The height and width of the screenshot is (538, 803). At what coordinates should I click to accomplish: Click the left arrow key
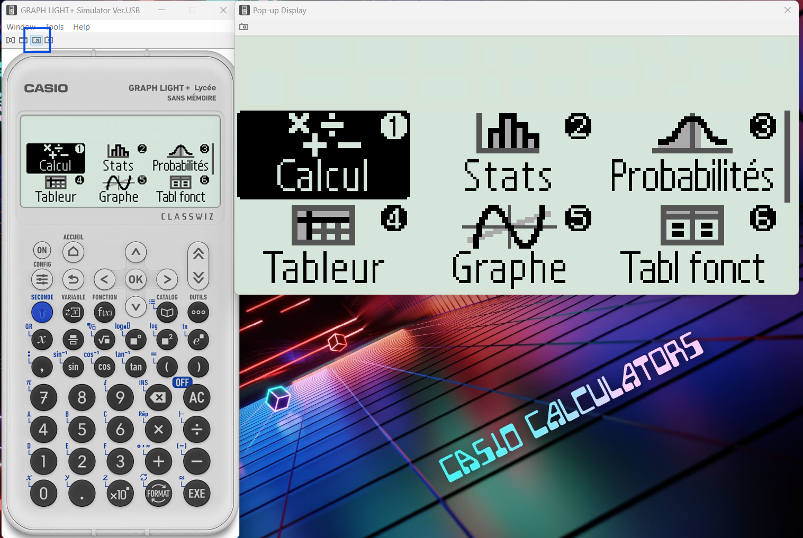coord(104,279)
